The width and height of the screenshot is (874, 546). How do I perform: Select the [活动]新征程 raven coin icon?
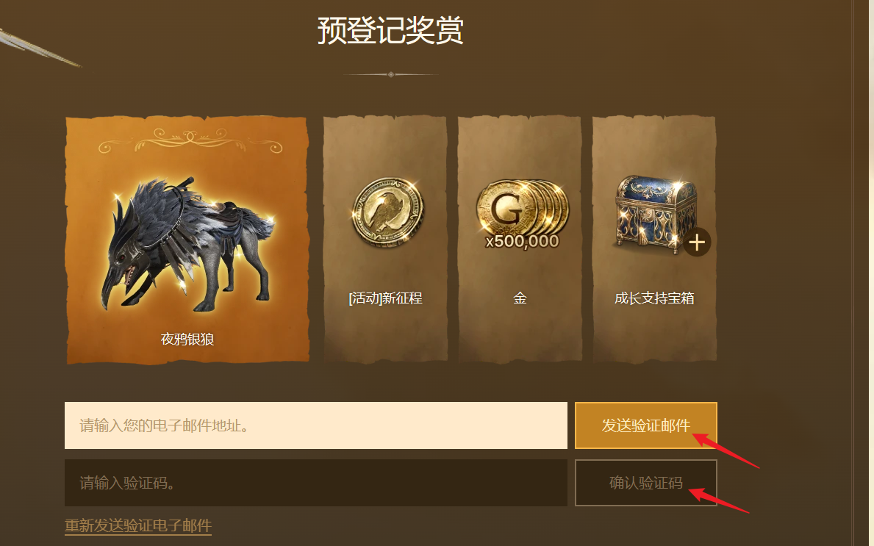pos(388,212)
